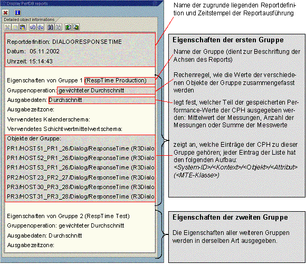
Task: Click the binoculars Find icon
Action: pyautogui.click(x=50, y=27)
